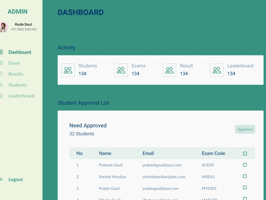266x200 pixels.
Task: Click row number 2 in table
Action: (77, 177)
